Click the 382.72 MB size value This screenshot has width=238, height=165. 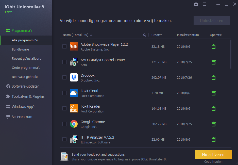pos(159,124)
